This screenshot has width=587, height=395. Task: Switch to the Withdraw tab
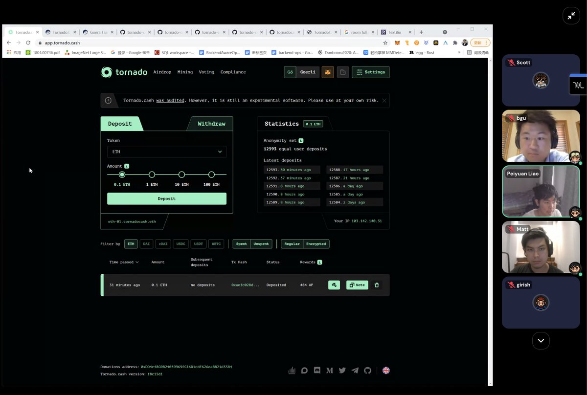211,124
